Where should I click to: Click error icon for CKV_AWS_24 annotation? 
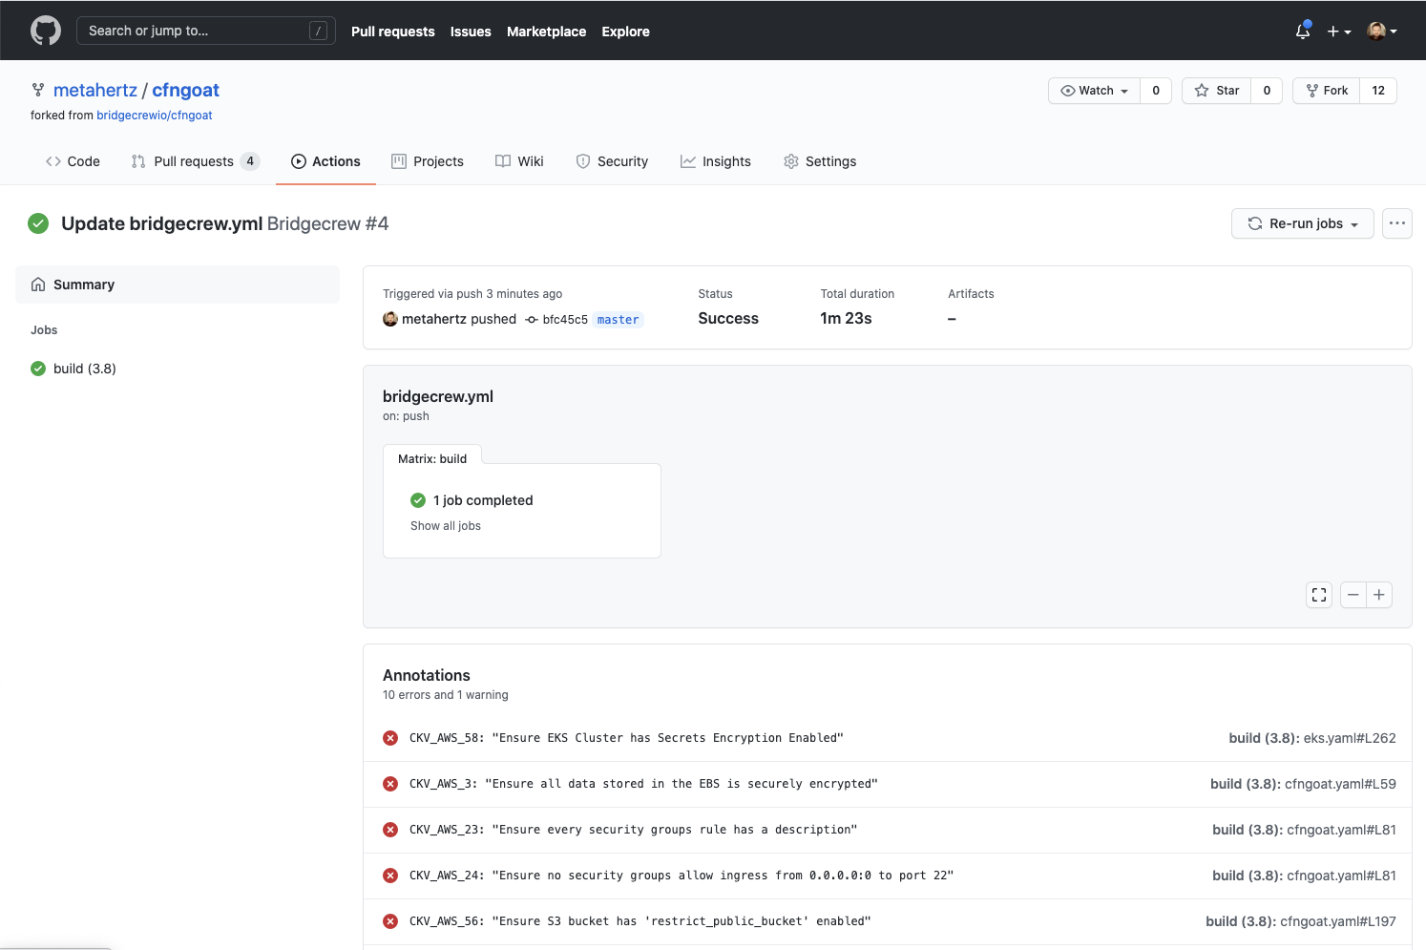pyautogui.click(x=390, y=876)
